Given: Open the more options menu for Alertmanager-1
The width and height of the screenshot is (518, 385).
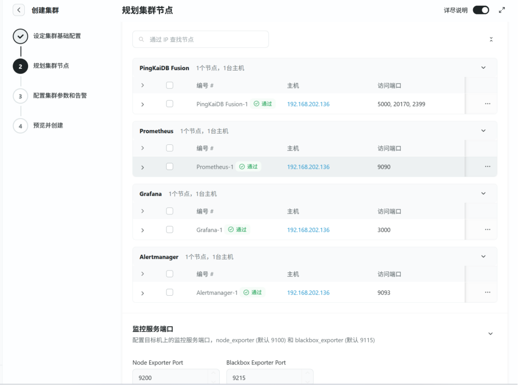Looking at the screenshot, I should (x=488, y=292).
